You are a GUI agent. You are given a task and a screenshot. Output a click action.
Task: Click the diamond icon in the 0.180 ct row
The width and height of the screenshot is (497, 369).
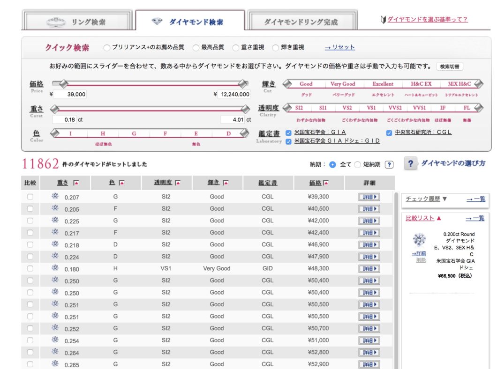coord(55,268)
